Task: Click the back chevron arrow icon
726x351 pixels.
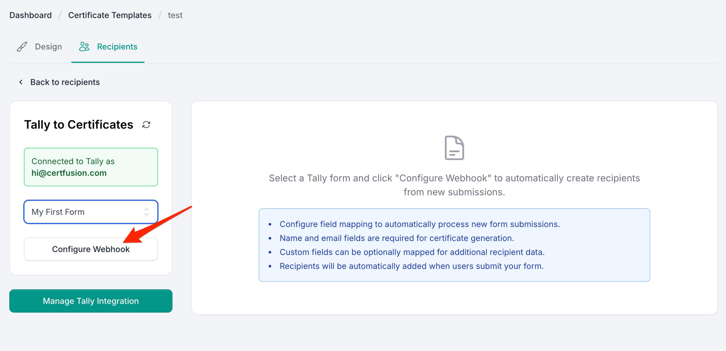Action: coord(21,82)
